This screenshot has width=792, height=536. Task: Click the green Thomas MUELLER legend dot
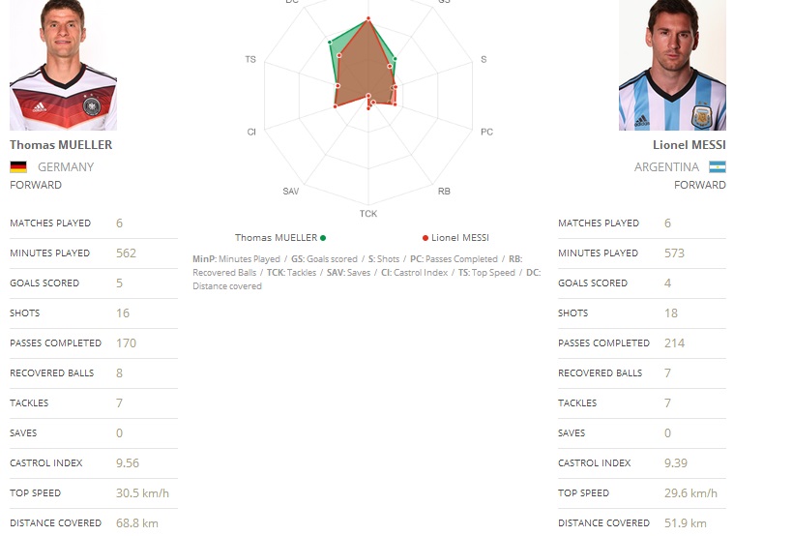coord(323,237)
